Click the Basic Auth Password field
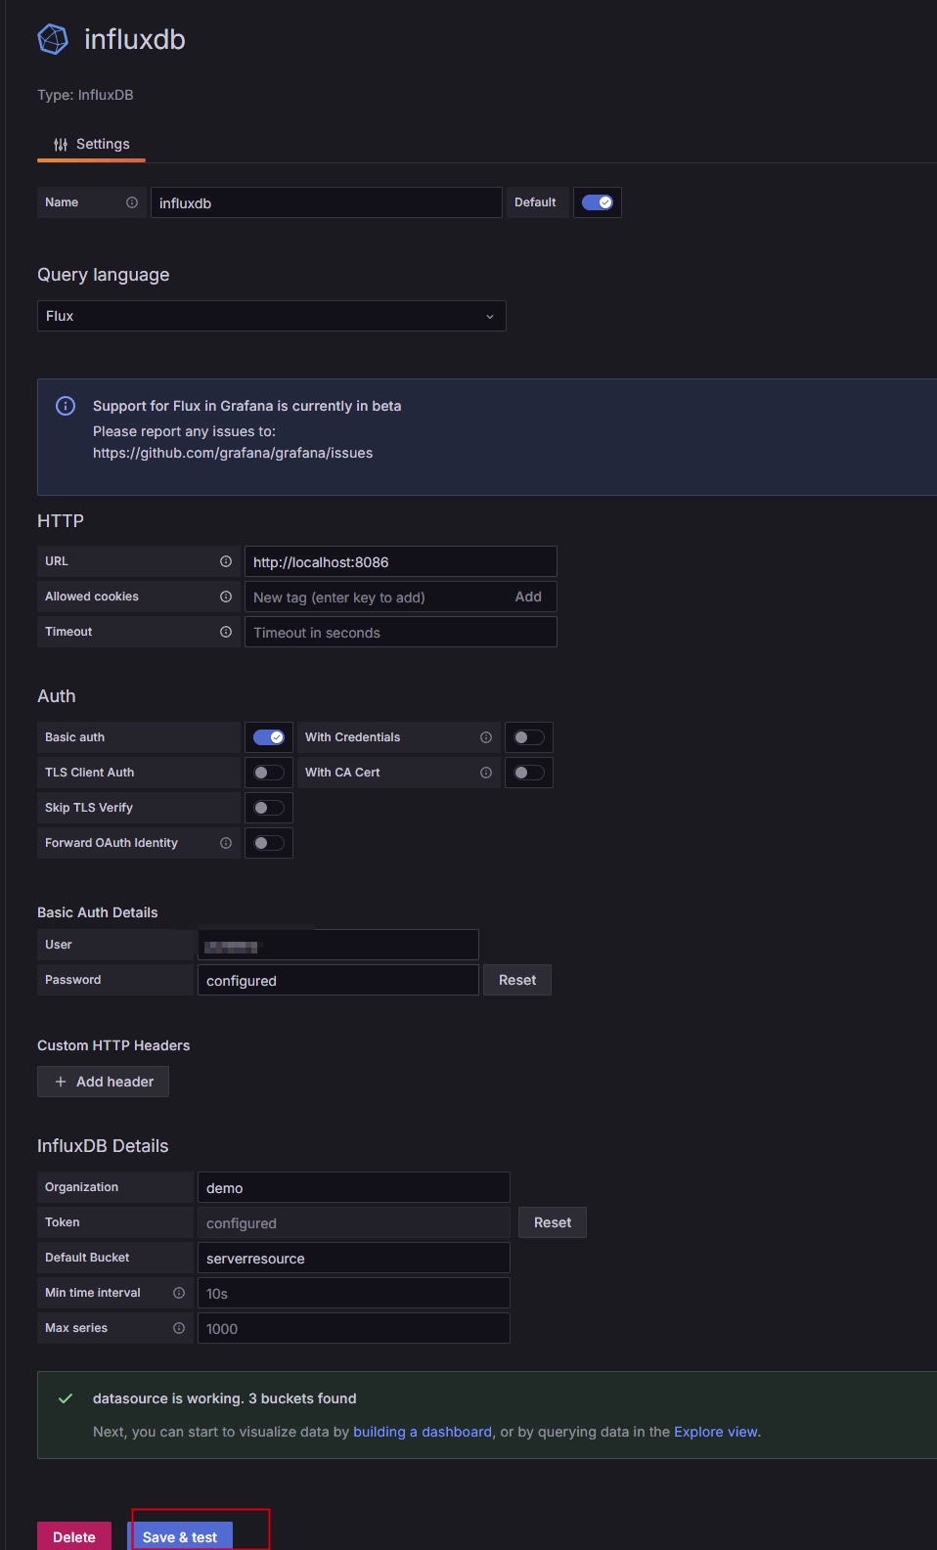The height and width of the screenshot is (1550, 937). [x=338, y=980]
